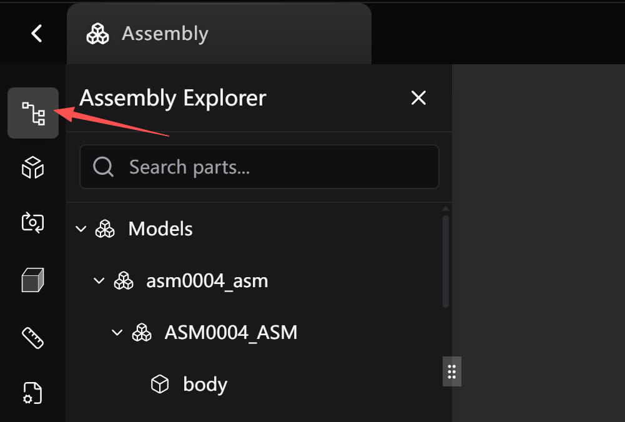The height and width of the screenshot is (422, 625).
Task: Click the exploded parts cube icon
Action: point(32,167)
